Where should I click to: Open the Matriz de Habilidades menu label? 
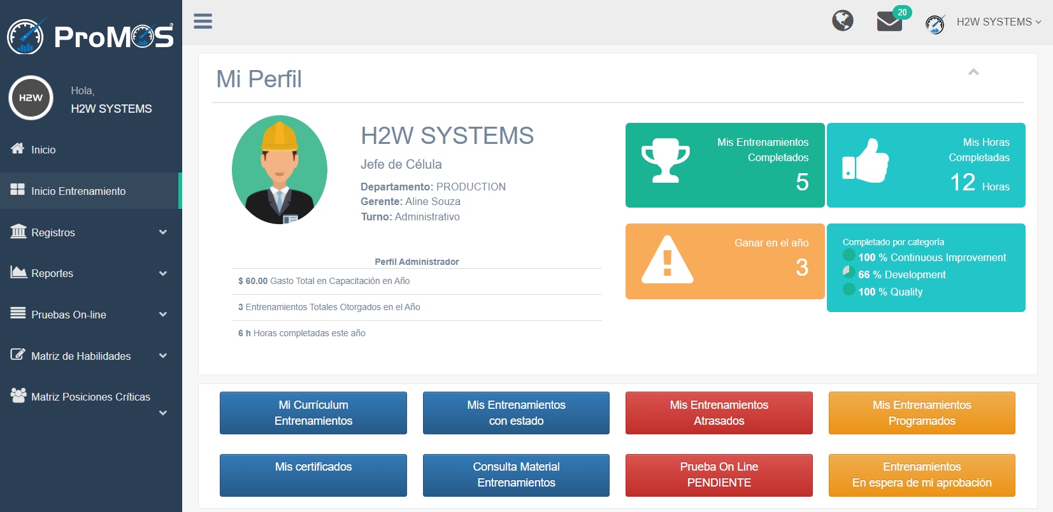tap(81, 356)
